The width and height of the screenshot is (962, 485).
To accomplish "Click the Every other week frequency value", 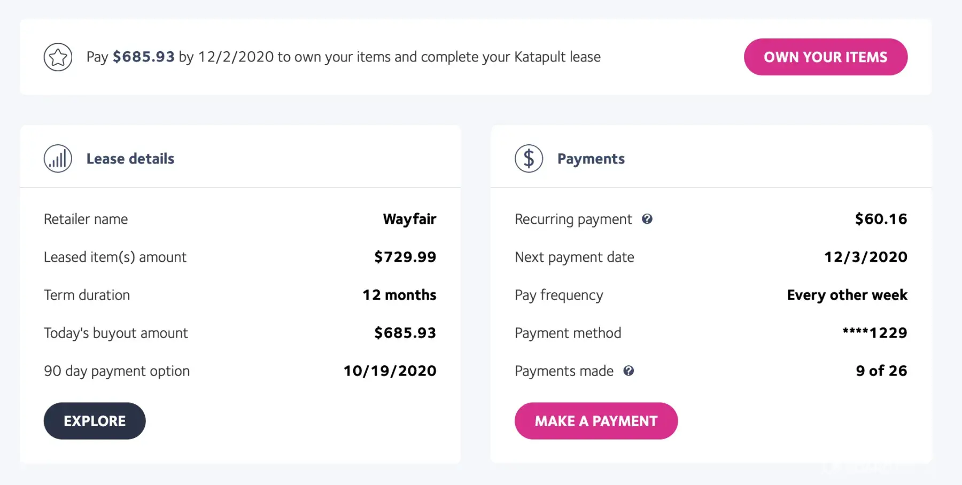I will [847, 295].
